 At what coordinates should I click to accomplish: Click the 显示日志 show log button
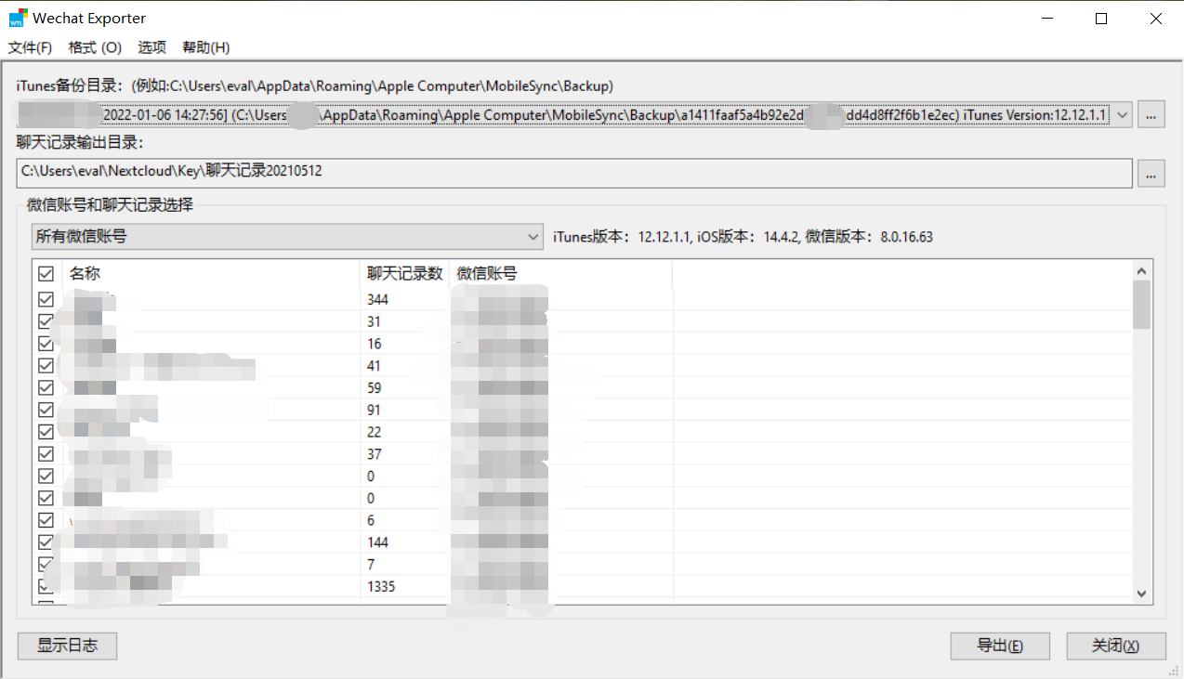67,646
